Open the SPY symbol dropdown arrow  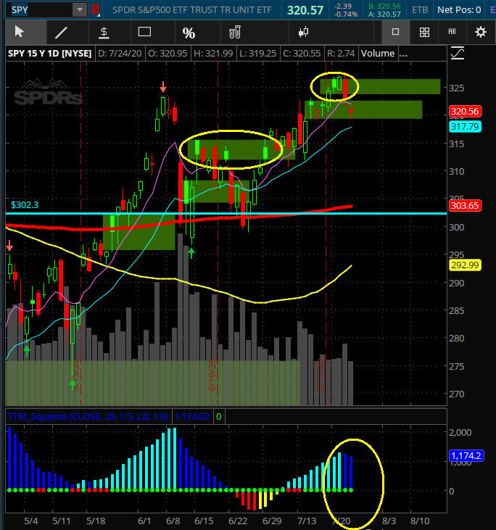[x=80, y=10]
